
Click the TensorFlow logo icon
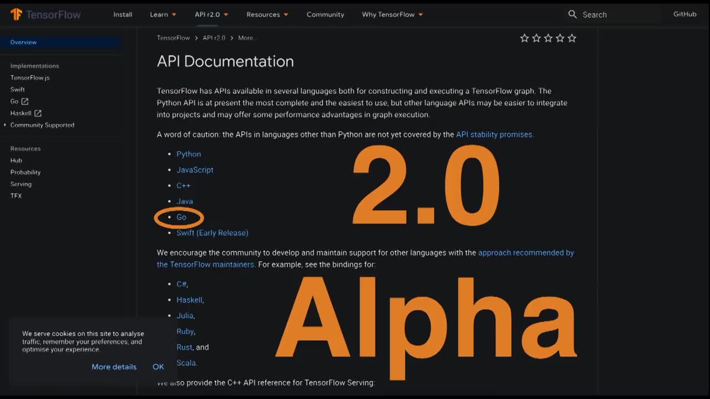pos(16,14)
